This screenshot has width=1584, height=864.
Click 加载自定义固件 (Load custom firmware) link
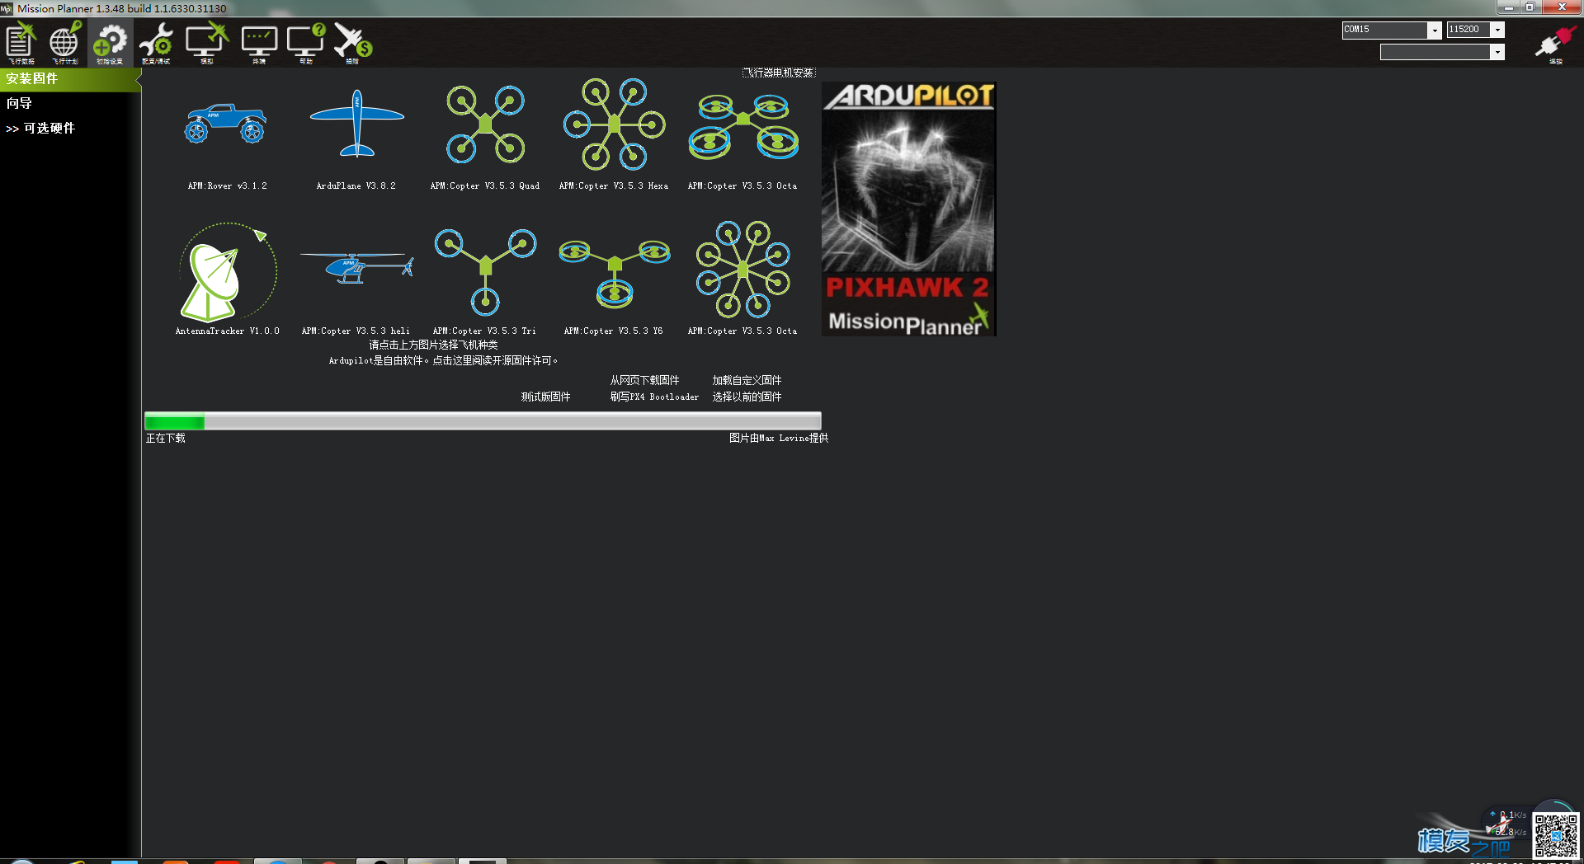coord(747,380)
